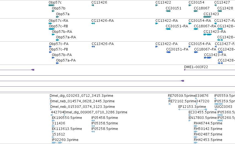Select the CG30151 gene bar glyph
Image resolution: width=235 pixels, height=144 pixels.
168,11
